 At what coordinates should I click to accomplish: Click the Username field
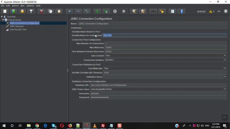[x=158, y=94]
